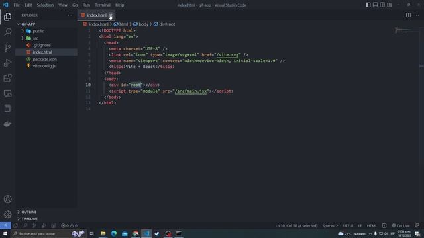Open the Search view in activity bar
Image resolution: width=424 pixels, height=238 pixels.
coord(7,32)
